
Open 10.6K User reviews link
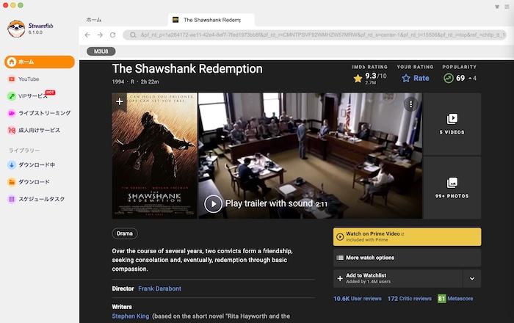coord(358,299)
